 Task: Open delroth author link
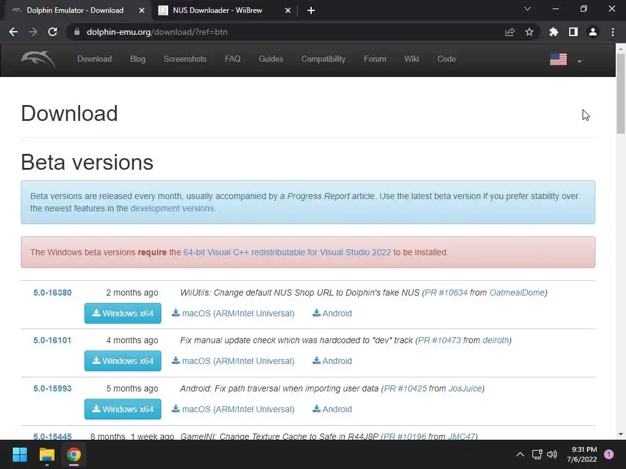tap(496, 341)
